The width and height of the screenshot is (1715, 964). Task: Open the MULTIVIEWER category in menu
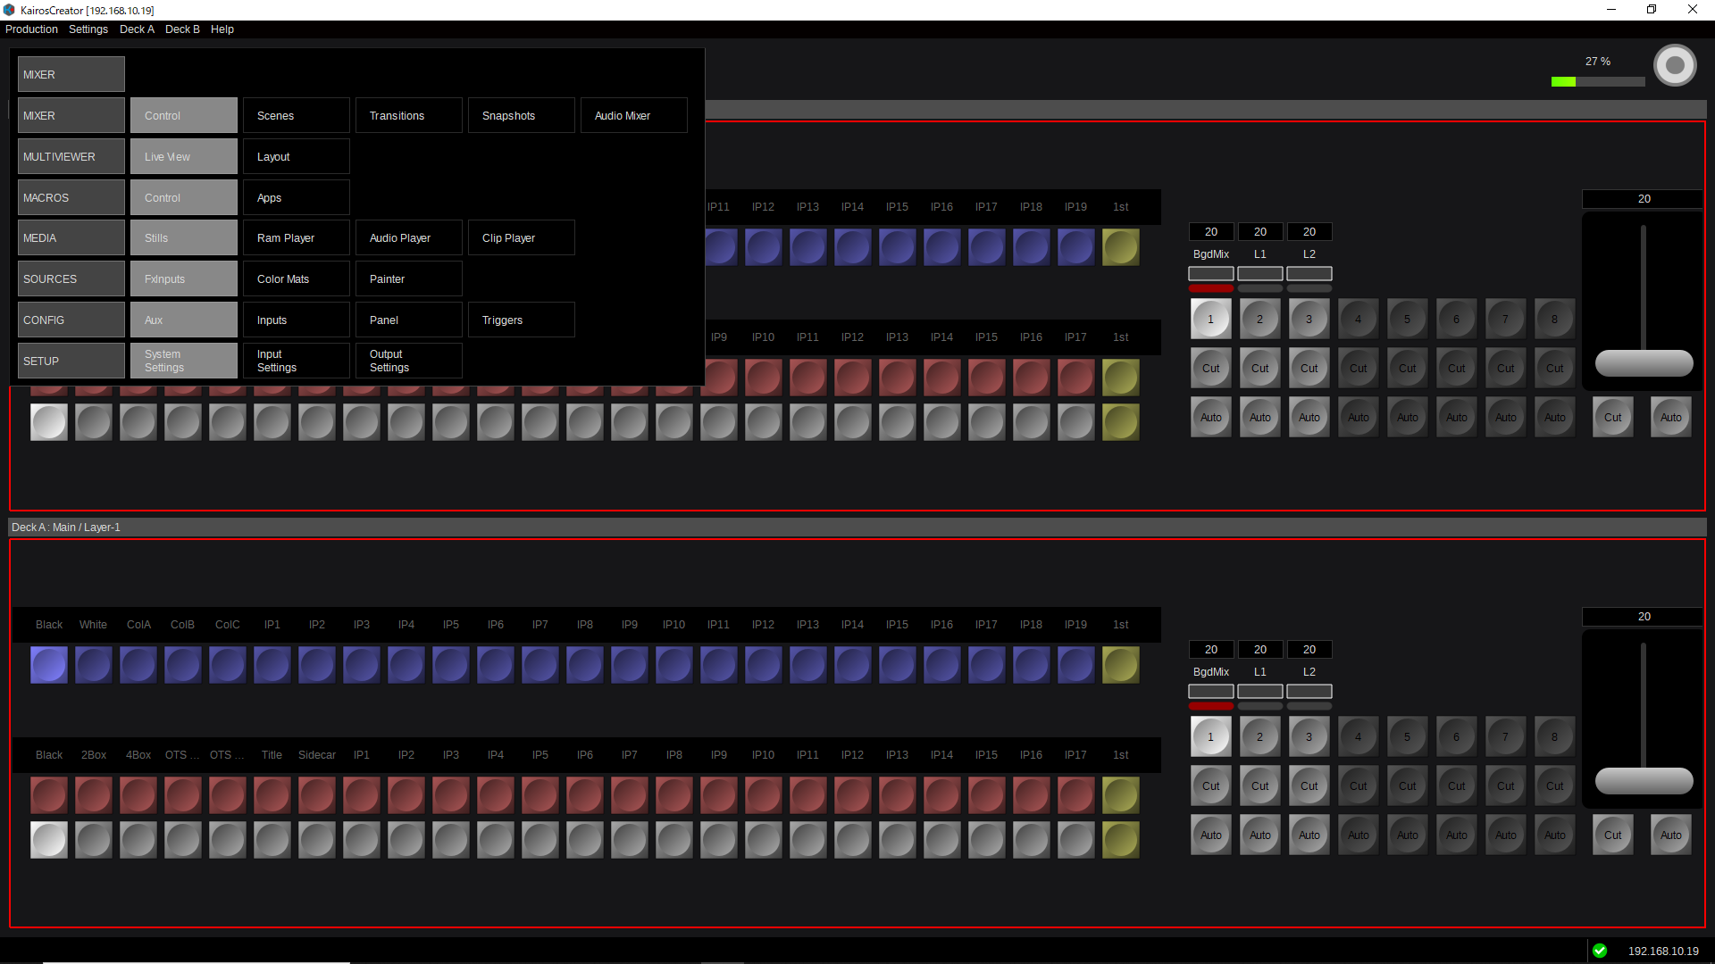point(71,157)
